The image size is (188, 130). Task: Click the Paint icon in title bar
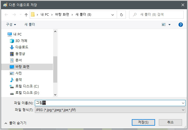5,5
